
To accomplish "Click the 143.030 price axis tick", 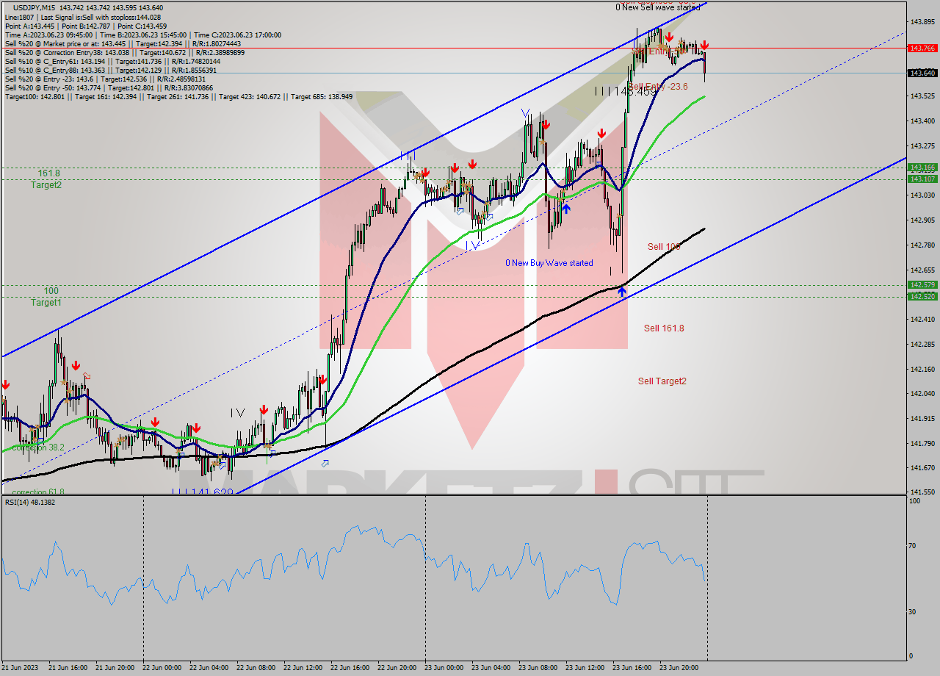I will (922, 195).
